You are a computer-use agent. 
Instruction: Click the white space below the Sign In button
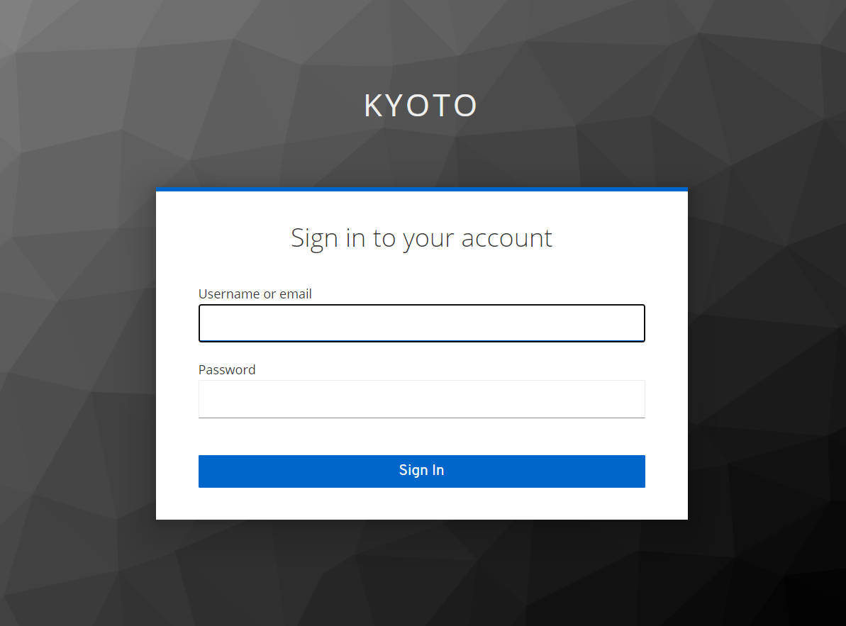[x=421, y=503]
